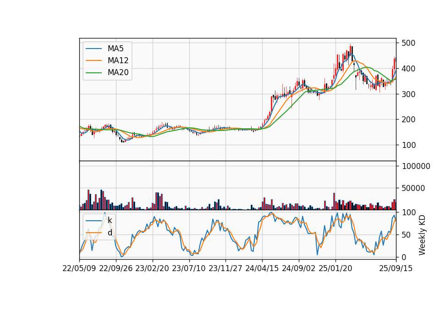Click the 100 price axis label below 200

point(408,145)
